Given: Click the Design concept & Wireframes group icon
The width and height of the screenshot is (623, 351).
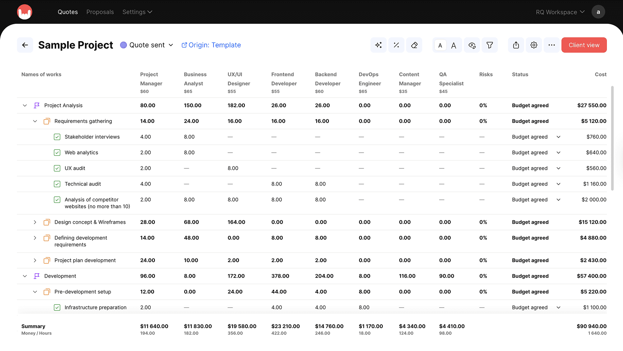Looking at the screenshot, I should pyautogui.click(x=47, y=222).
